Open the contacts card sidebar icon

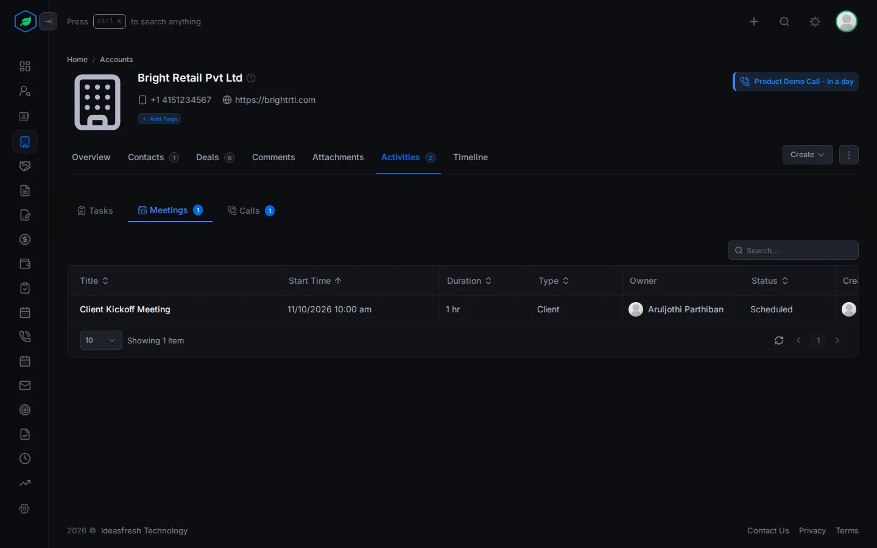(x=25, y=116)
